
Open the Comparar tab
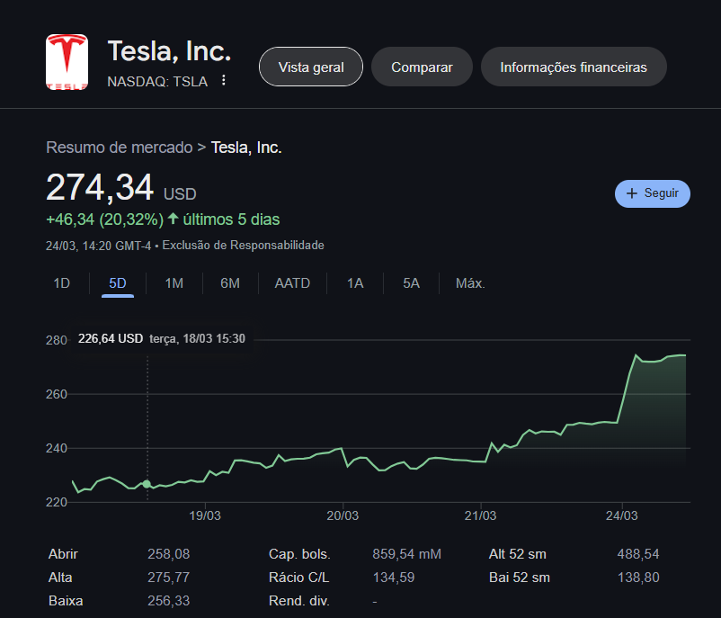point(422,67)
